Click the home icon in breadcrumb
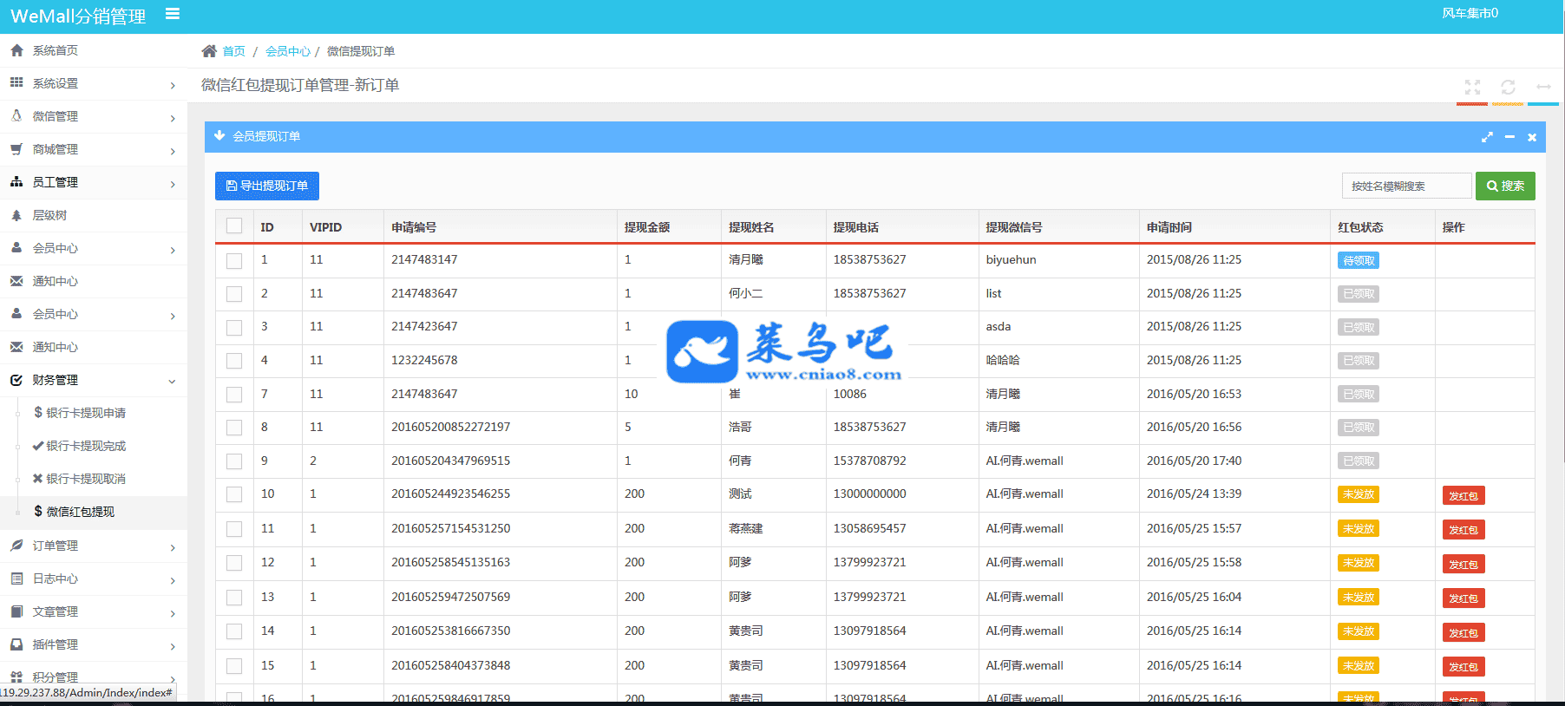Viewport: 1565px width, 706px height. pyautogui.click(x=209, y=51)
